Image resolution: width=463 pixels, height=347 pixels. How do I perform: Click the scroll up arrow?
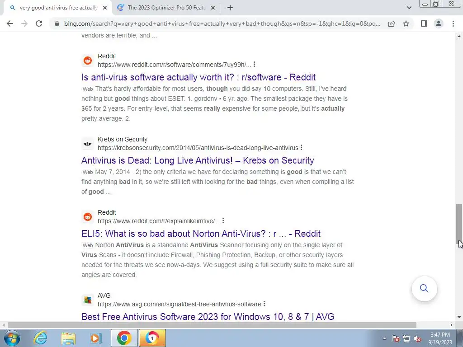tap(459, 36)
